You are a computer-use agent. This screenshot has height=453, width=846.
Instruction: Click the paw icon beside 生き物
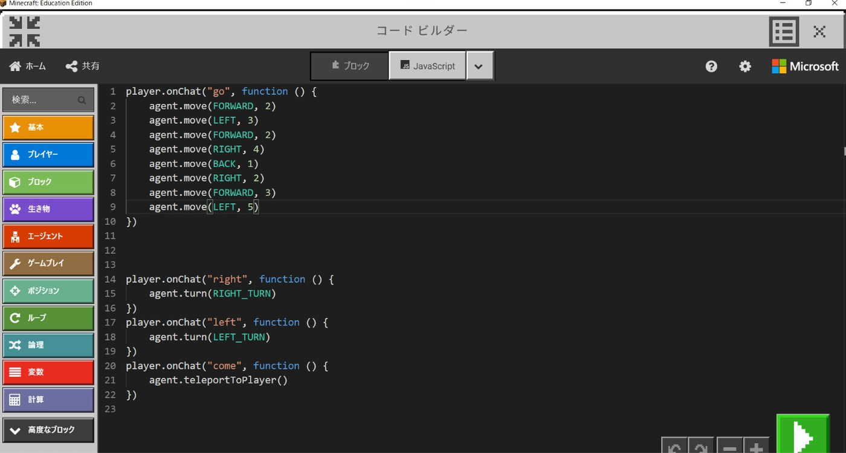(15, 209)
